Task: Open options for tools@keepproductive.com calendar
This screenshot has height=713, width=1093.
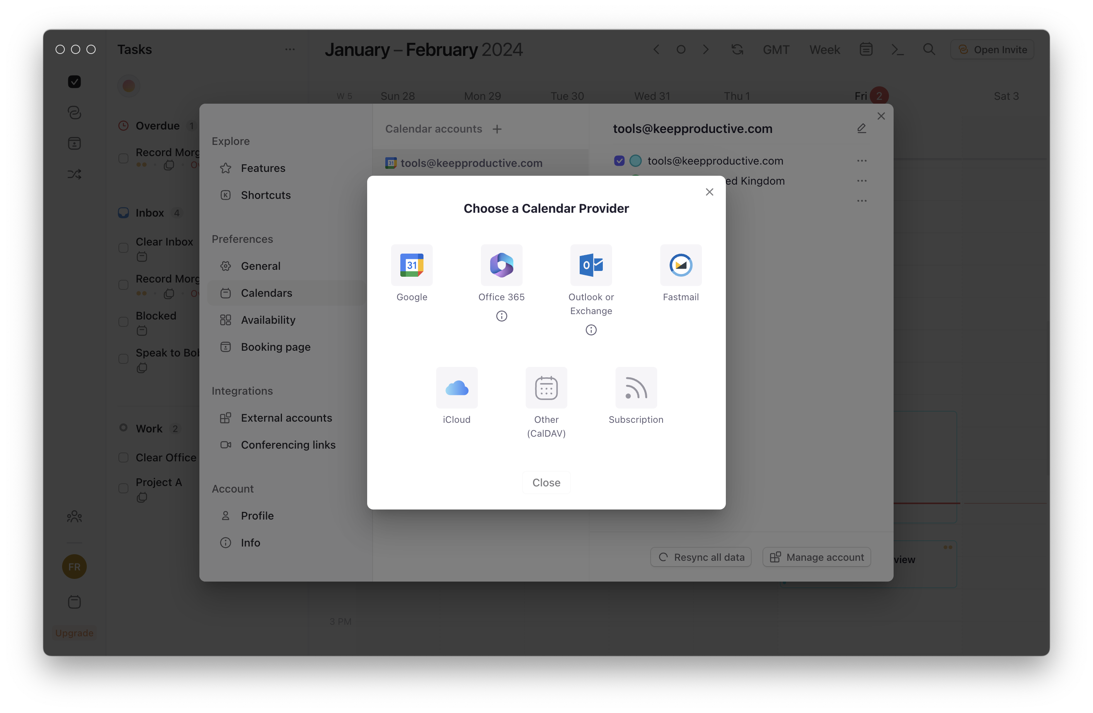Action: point(862,161)
